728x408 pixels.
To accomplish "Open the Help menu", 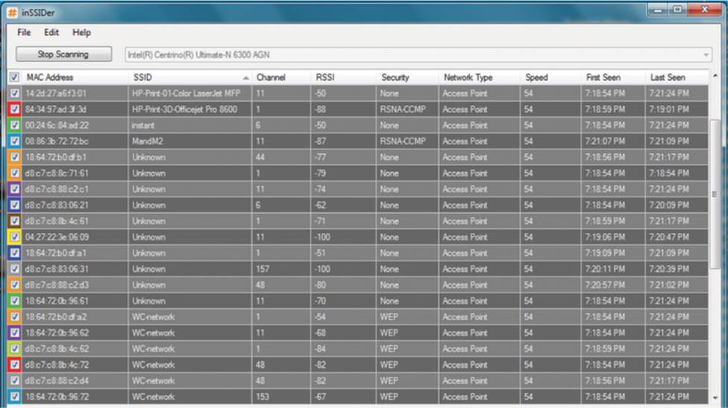I will pyautogui.click(x=81, y=33).
